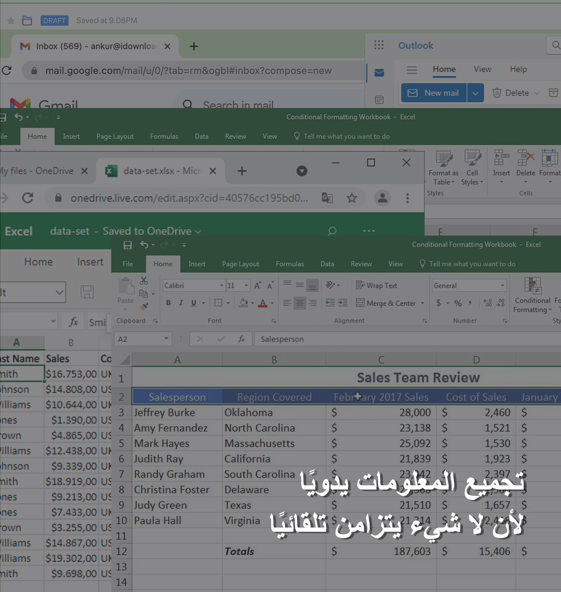Click the Save icon in front Excel title bar
Viewport: 561px width, 592px height.
(x=128, y=245)
